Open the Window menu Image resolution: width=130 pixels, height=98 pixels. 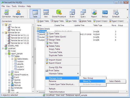pos(22,6)
